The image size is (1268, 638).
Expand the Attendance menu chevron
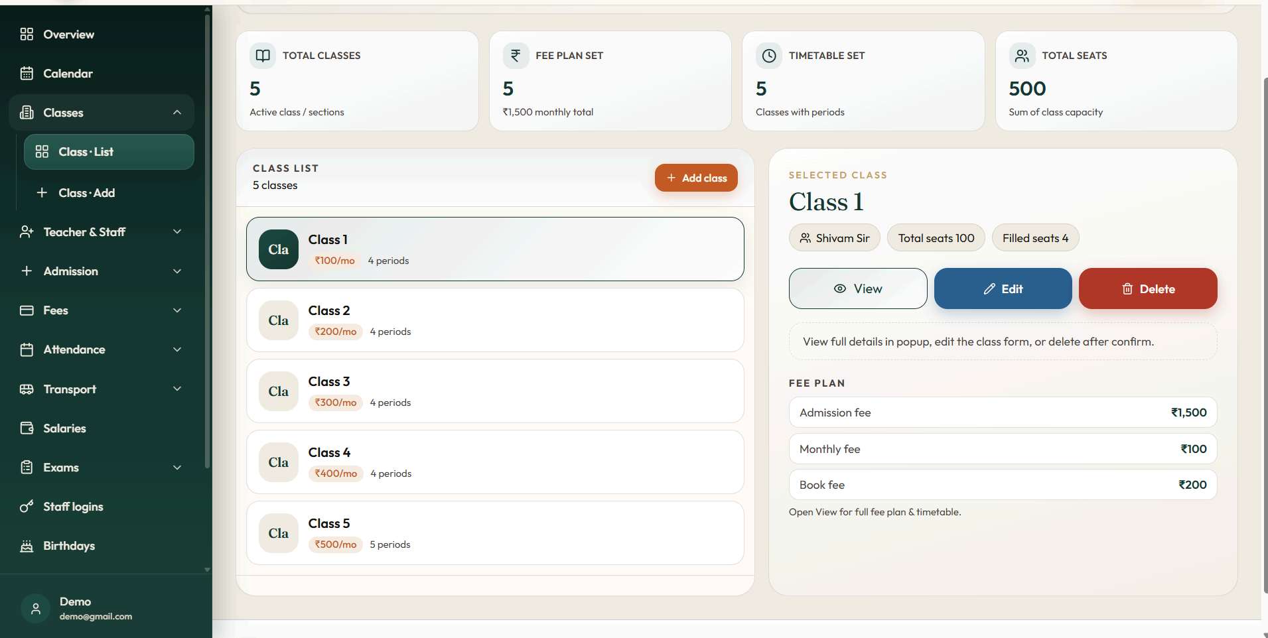click(177, 350)
